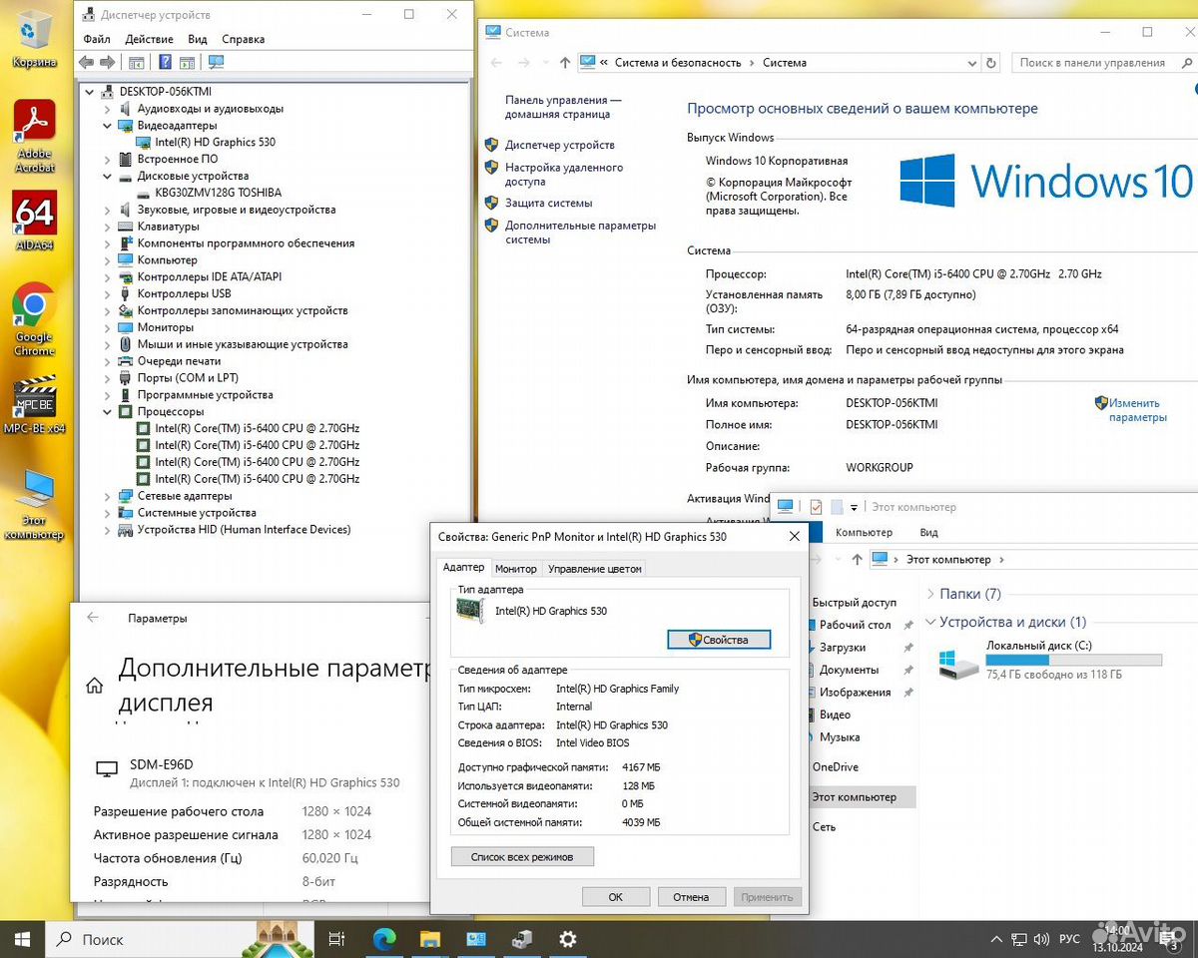Collapse the 'Дисковые устройства' node
Viewport: 1198px width, 958px height.
[108, 176]
